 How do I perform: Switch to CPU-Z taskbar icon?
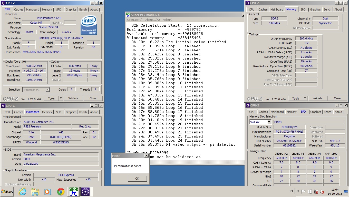pos(86,192)
